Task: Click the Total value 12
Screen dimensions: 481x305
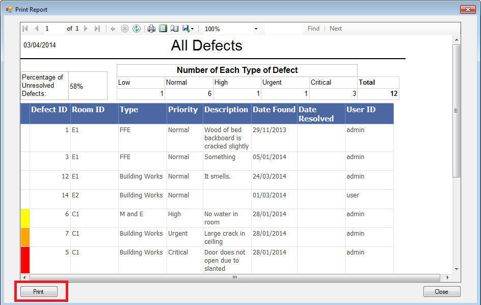Action: click(x=394, y=94)
